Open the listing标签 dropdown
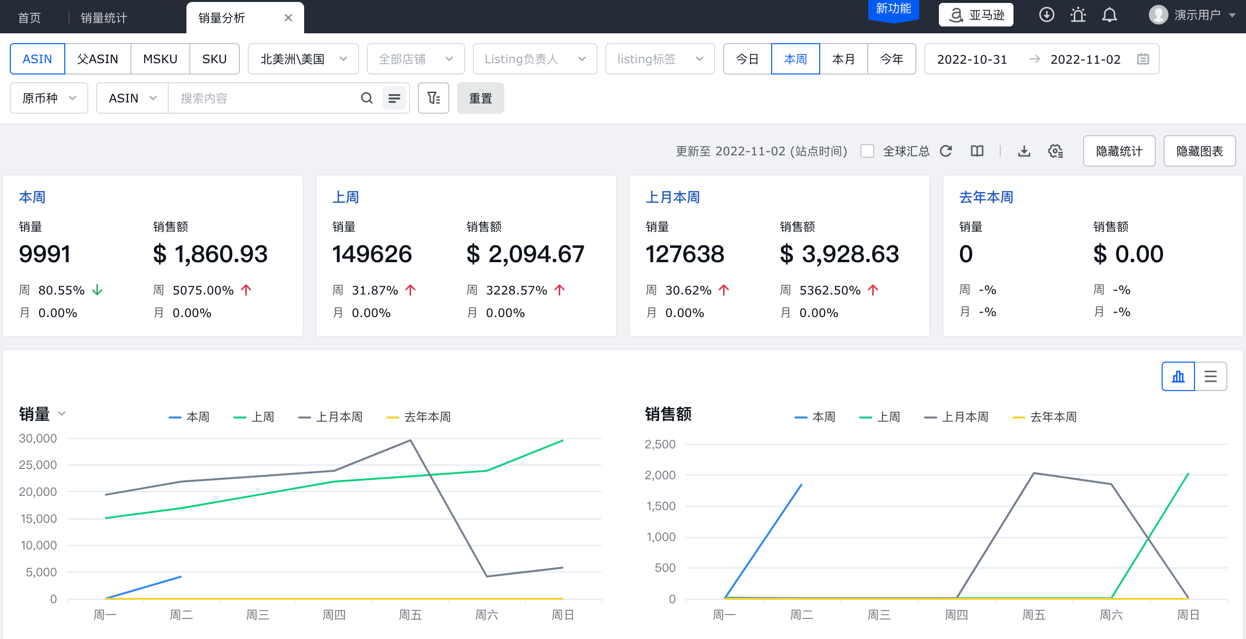 pyautogui.click(x=660, y=59)
